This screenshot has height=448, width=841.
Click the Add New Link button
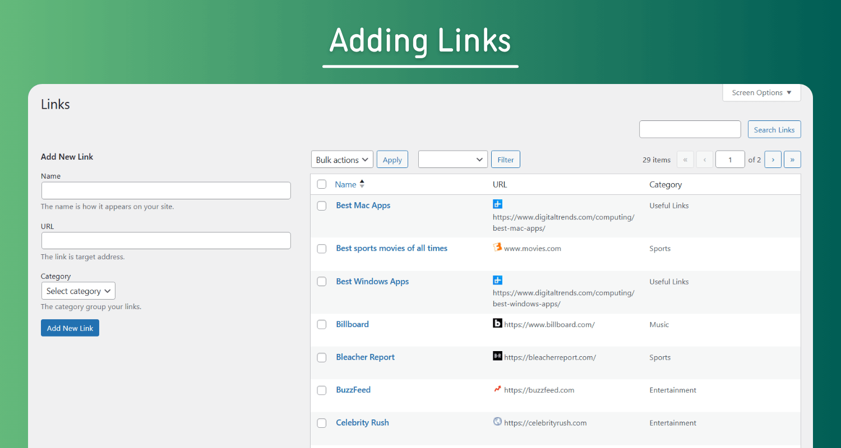(70, 328)
